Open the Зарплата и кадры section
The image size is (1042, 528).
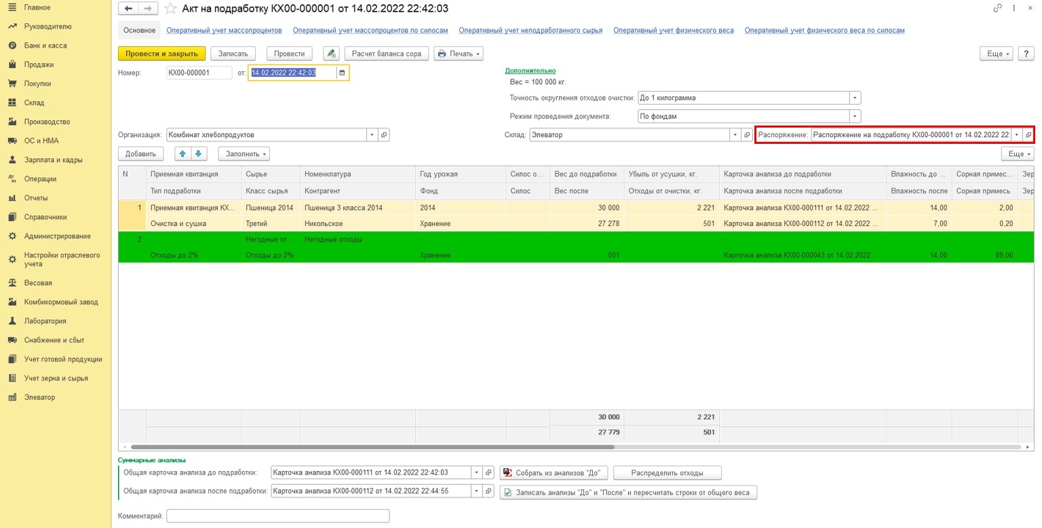(53, 160)
